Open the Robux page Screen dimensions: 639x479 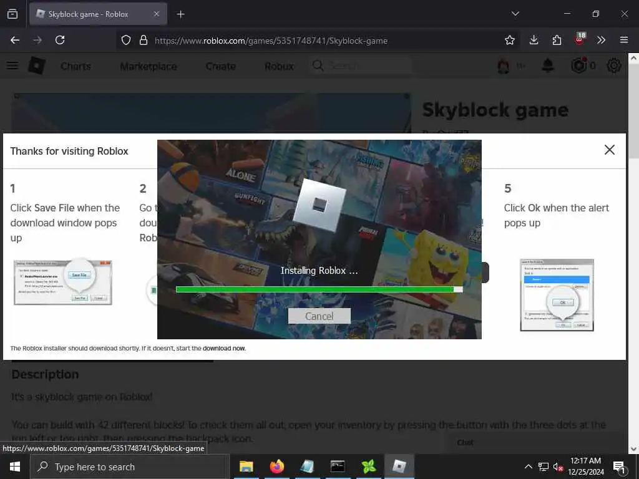(279, 66)
